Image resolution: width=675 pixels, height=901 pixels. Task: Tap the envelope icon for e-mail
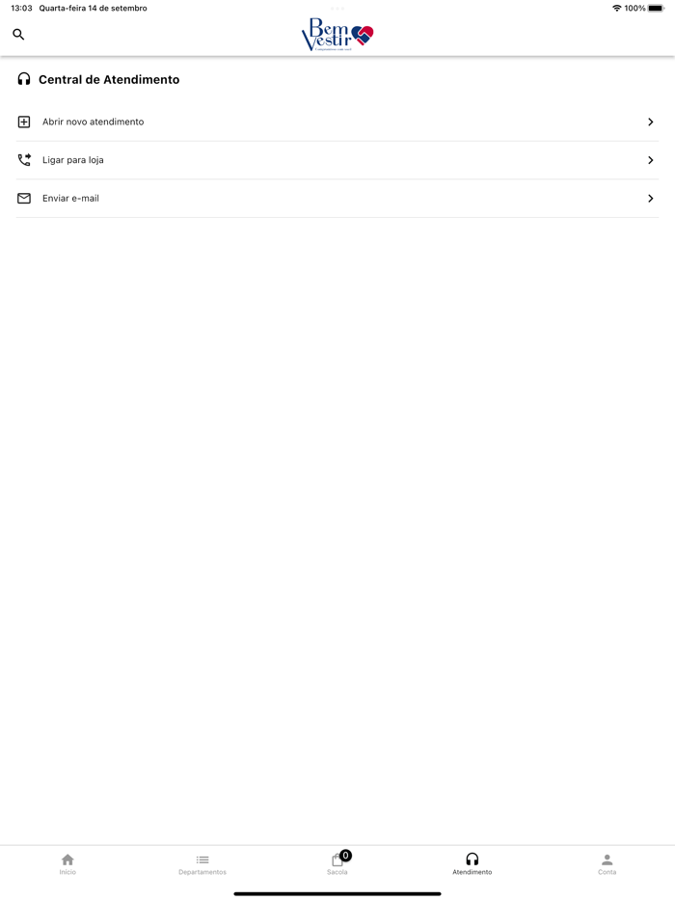point(24,199)
